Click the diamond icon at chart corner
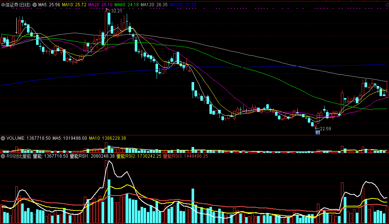The height and width of the screenshot is (224, 389). coord(387,5)
